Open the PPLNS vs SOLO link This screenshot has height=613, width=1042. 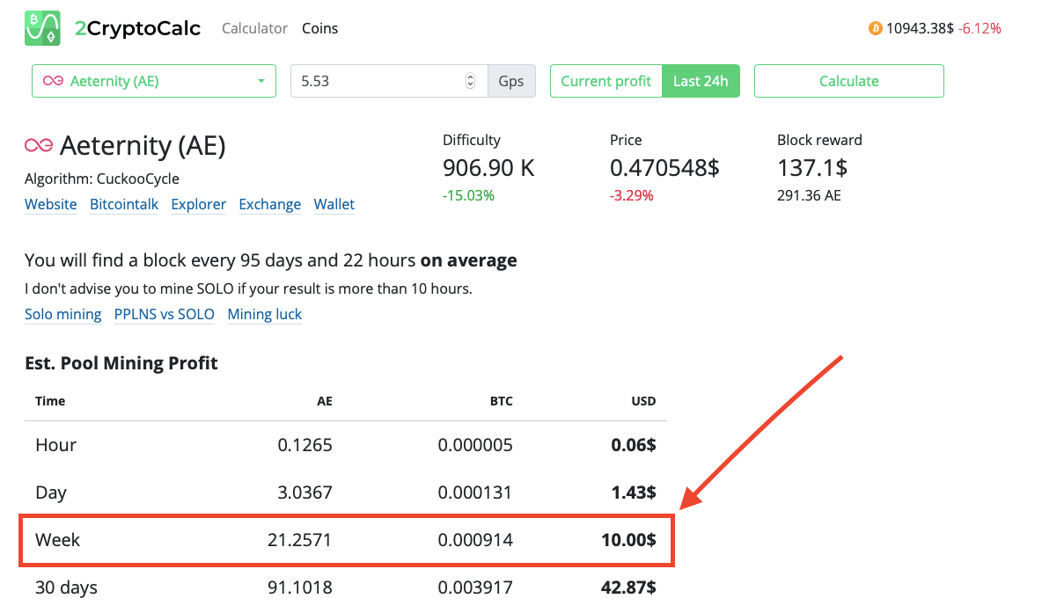click(165, 314)
